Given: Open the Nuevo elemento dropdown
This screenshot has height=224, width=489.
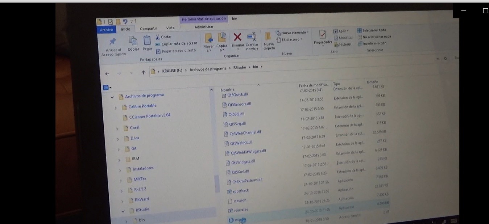Looking at the screenshot, I should coord(292,33).
